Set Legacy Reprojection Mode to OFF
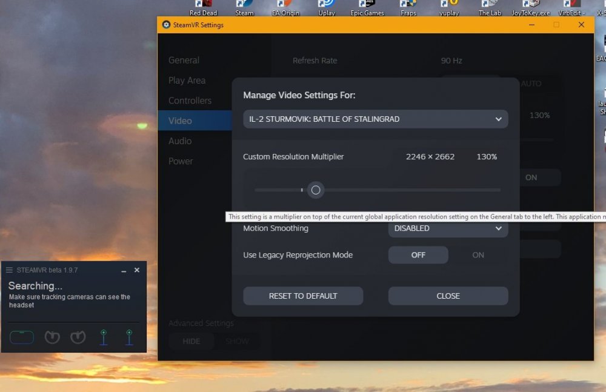The image size is (606, 392). point(418,255)
